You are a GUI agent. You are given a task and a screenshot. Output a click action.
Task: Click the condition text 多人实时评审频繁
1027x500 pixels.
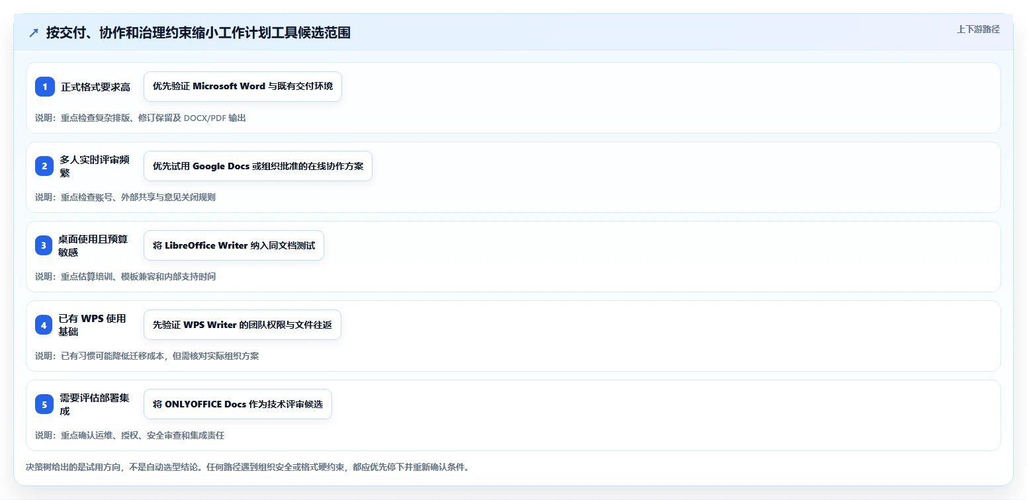pyautogui.click(x=94, y=166)
